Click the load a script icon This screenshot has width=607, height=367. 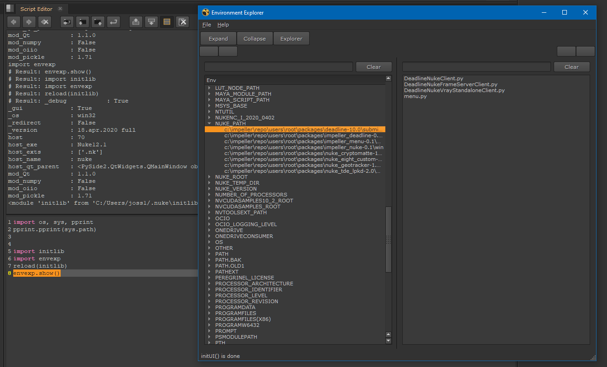click(83, 21)
